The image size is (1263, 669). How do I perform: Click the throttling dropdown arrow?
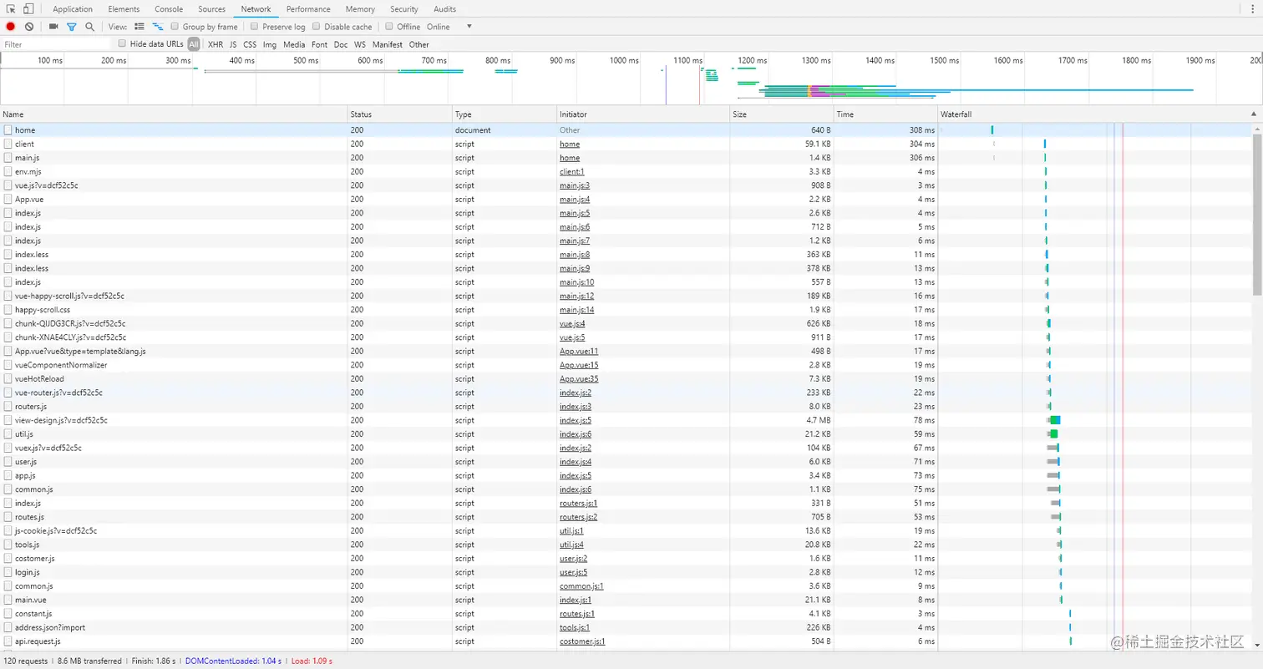pyautogui.click(x=469, y=27)
